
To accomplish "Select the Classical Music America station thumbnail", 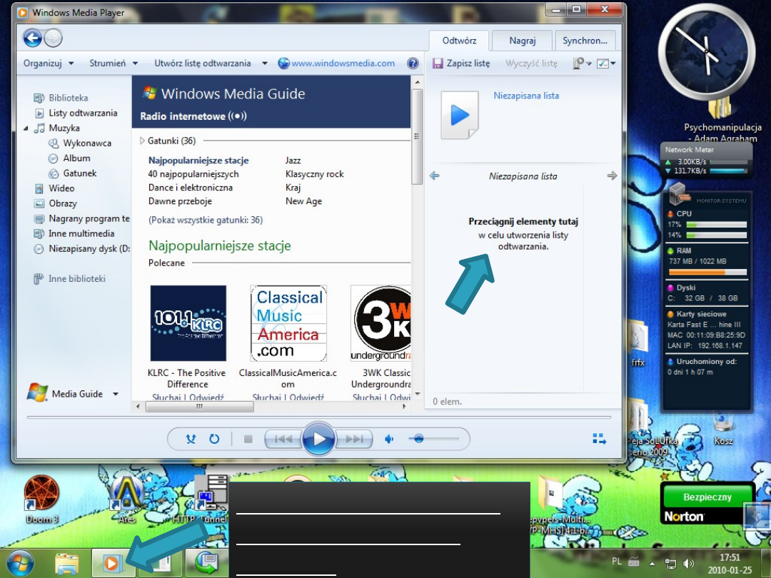I will (x=288, y=324).
